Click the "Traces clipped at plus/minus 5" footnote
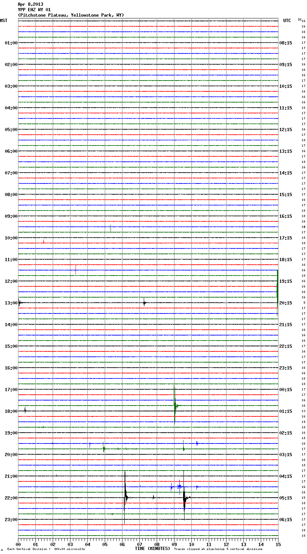Image resolution: width=307 pixels, height=554 pixels. tap(218, 549)
